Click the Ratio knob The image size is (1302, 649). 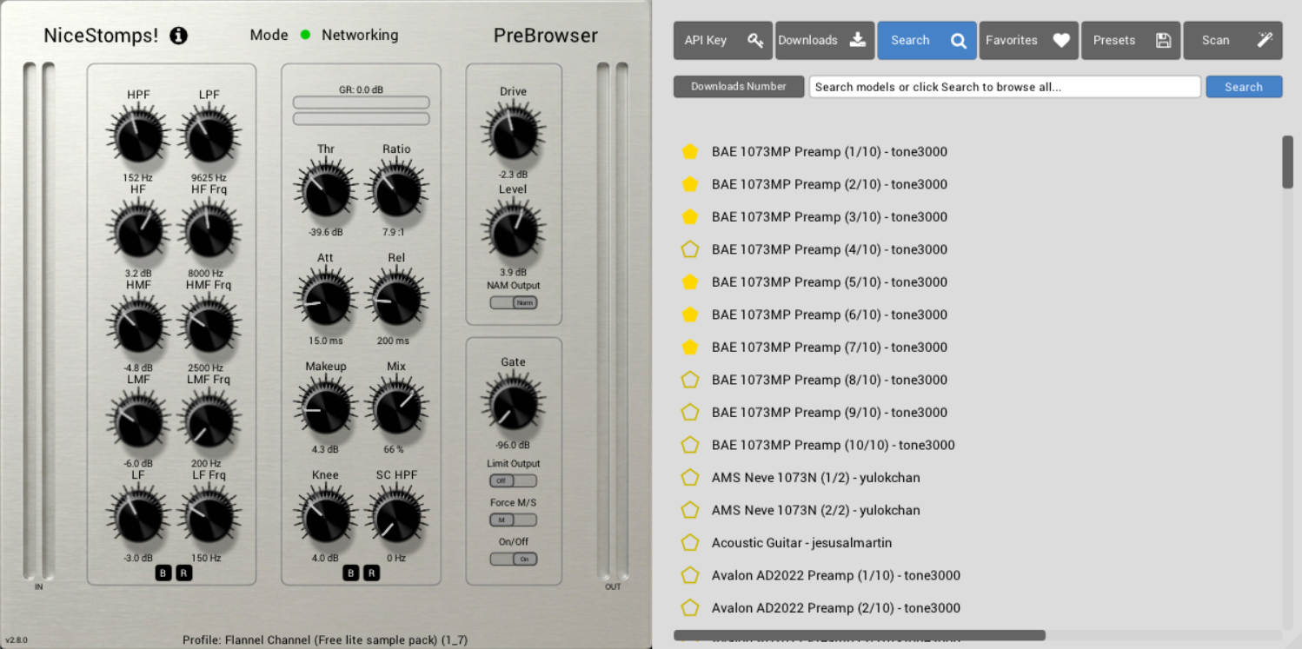click(x=397, y=190)
